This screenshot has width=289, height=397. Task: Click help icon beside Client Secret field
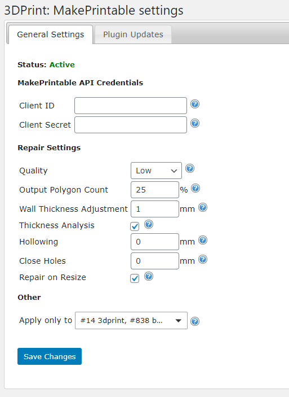[x=195, y=123]
